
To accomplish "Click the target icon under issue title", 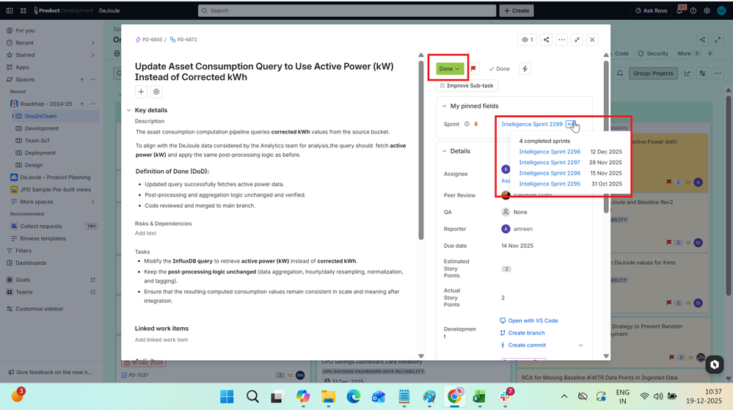I will tap(156, 92).
